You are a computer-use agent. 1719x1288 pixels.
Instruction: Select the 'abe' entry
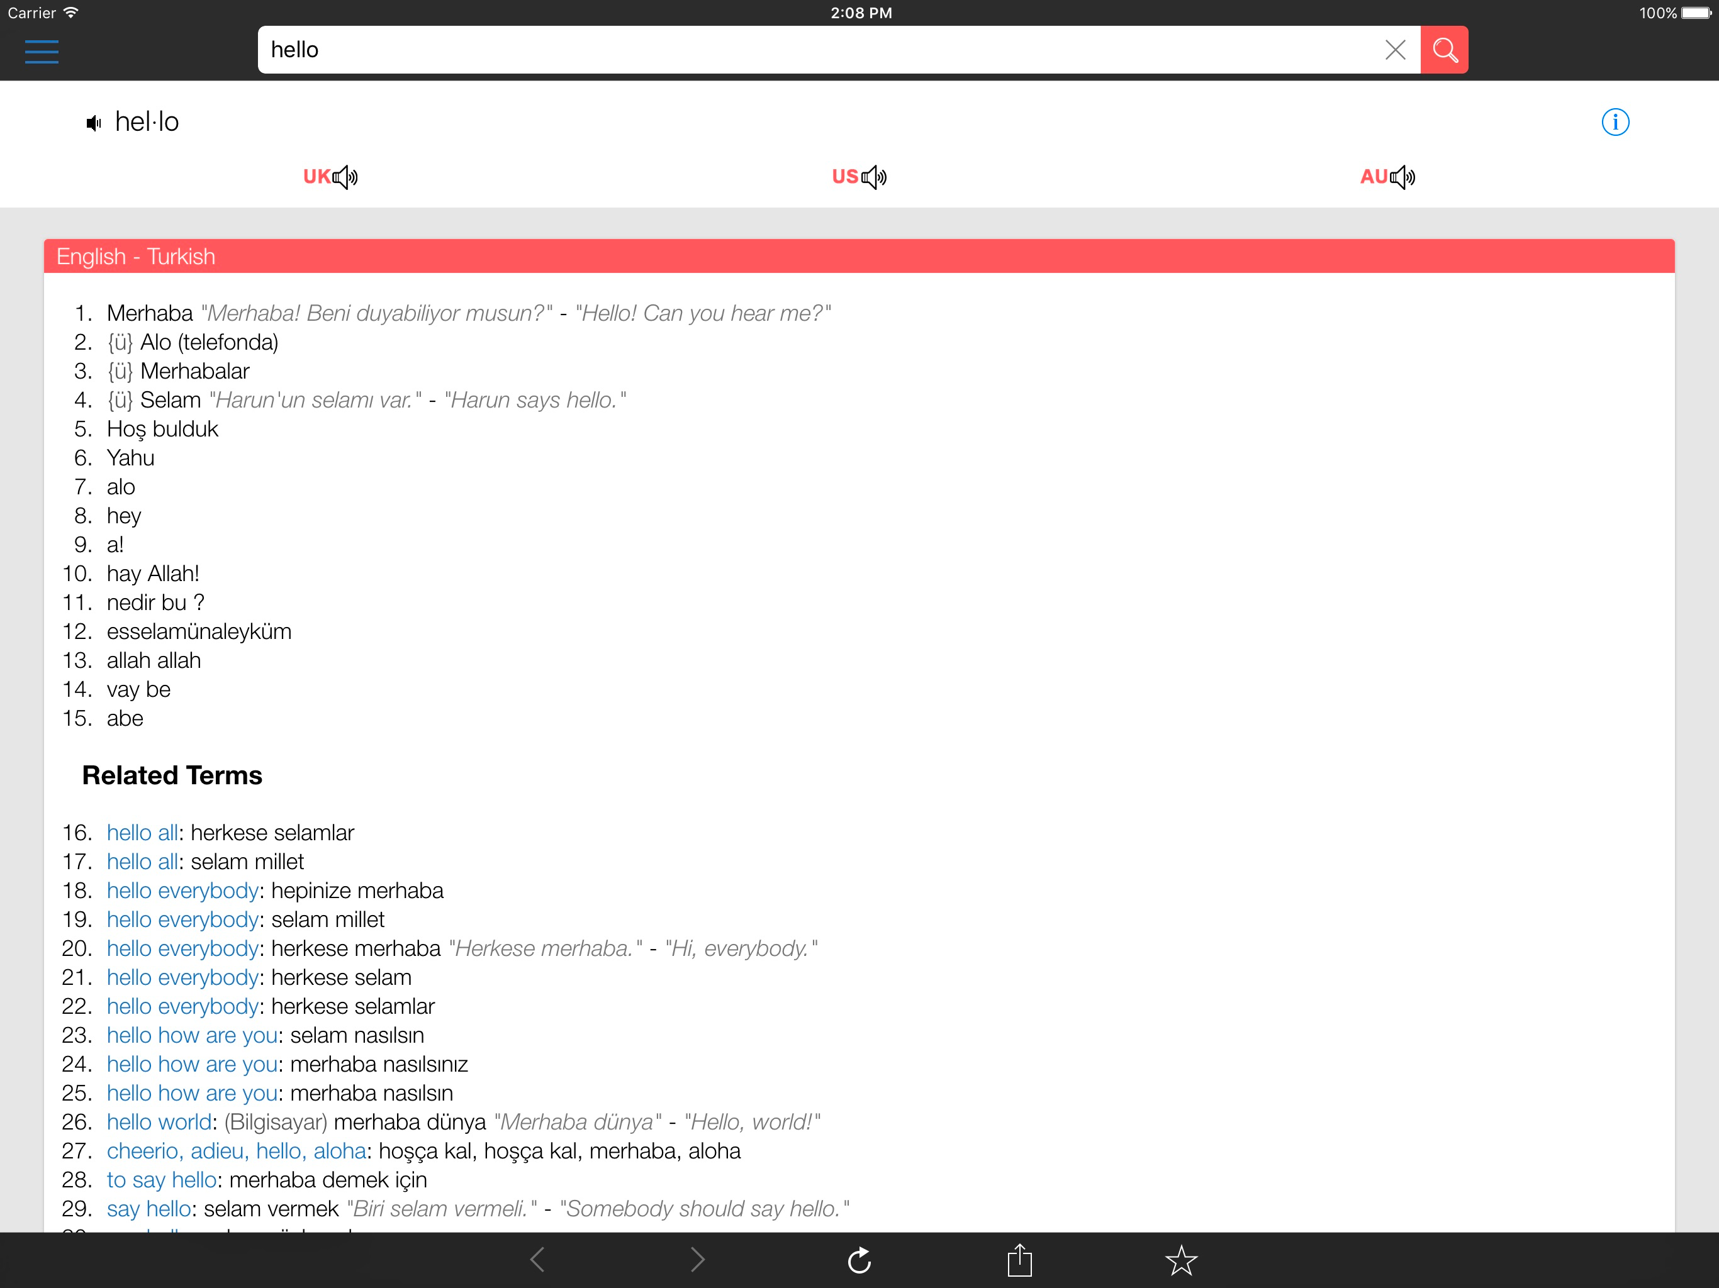(x=125, y=719)
